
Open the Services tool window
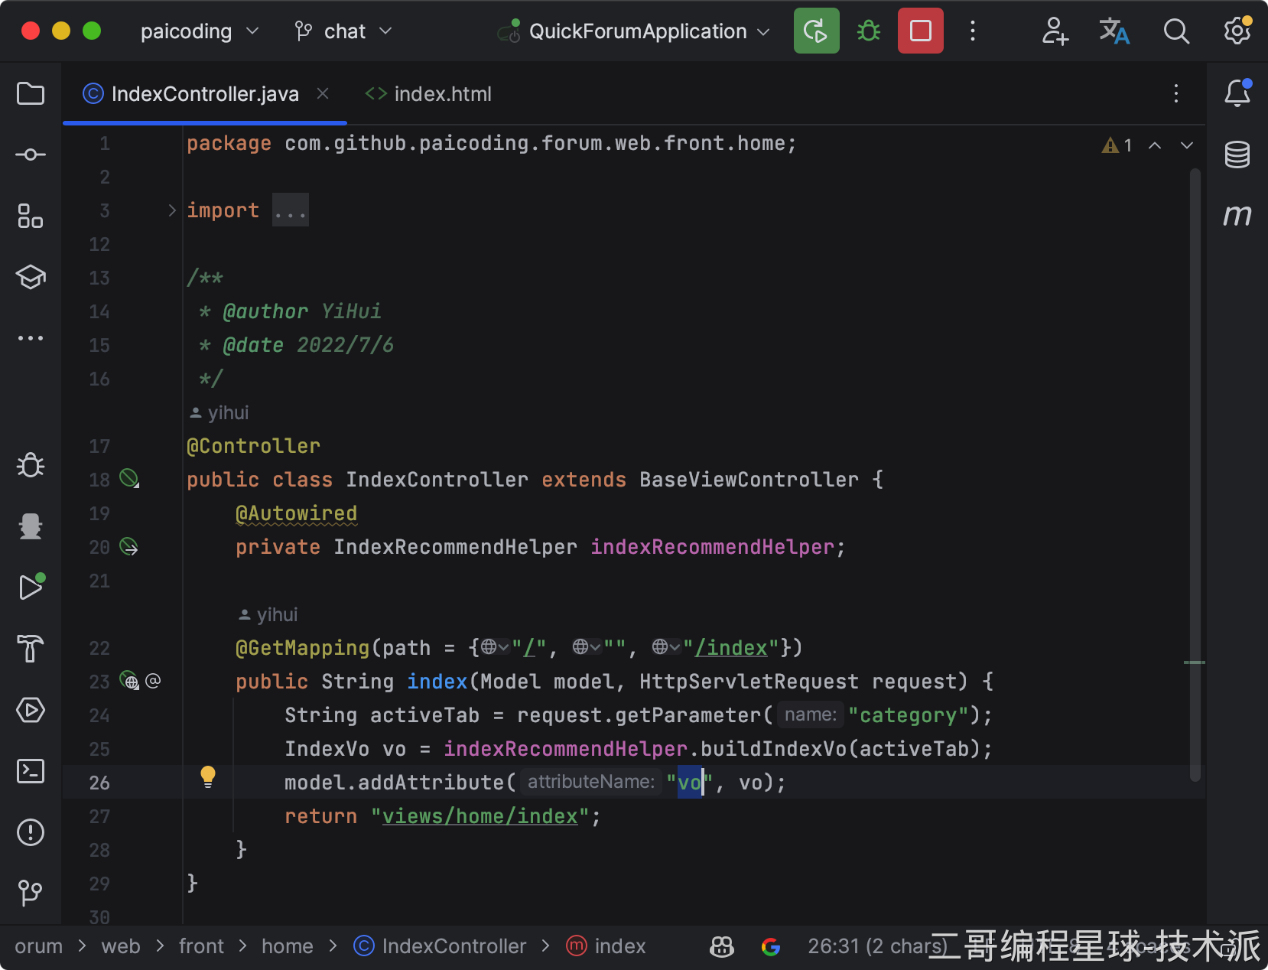(x=31, y=710)
